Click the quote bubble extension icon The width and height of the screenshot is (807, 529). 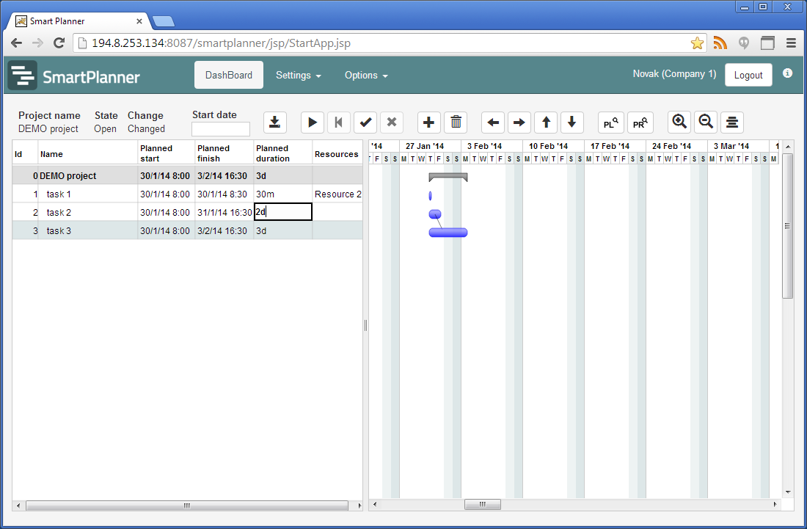pyautogui.click(x=744, y=43)
